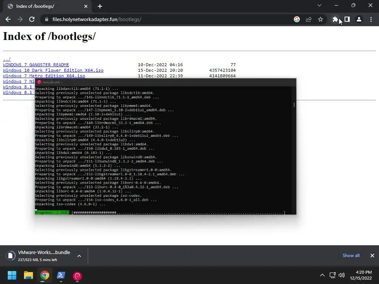Click the date 11-Dec-2022 22:39
Image resolution: width=379 pixels, height=284 pixels.
160,76
